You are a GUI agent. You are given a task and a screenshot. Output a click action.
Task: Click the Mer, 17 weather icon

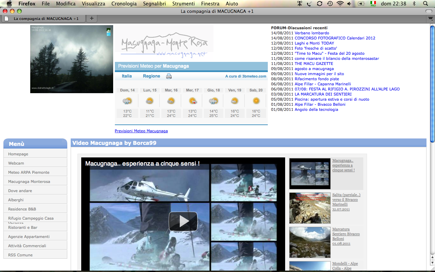(192, 101)
